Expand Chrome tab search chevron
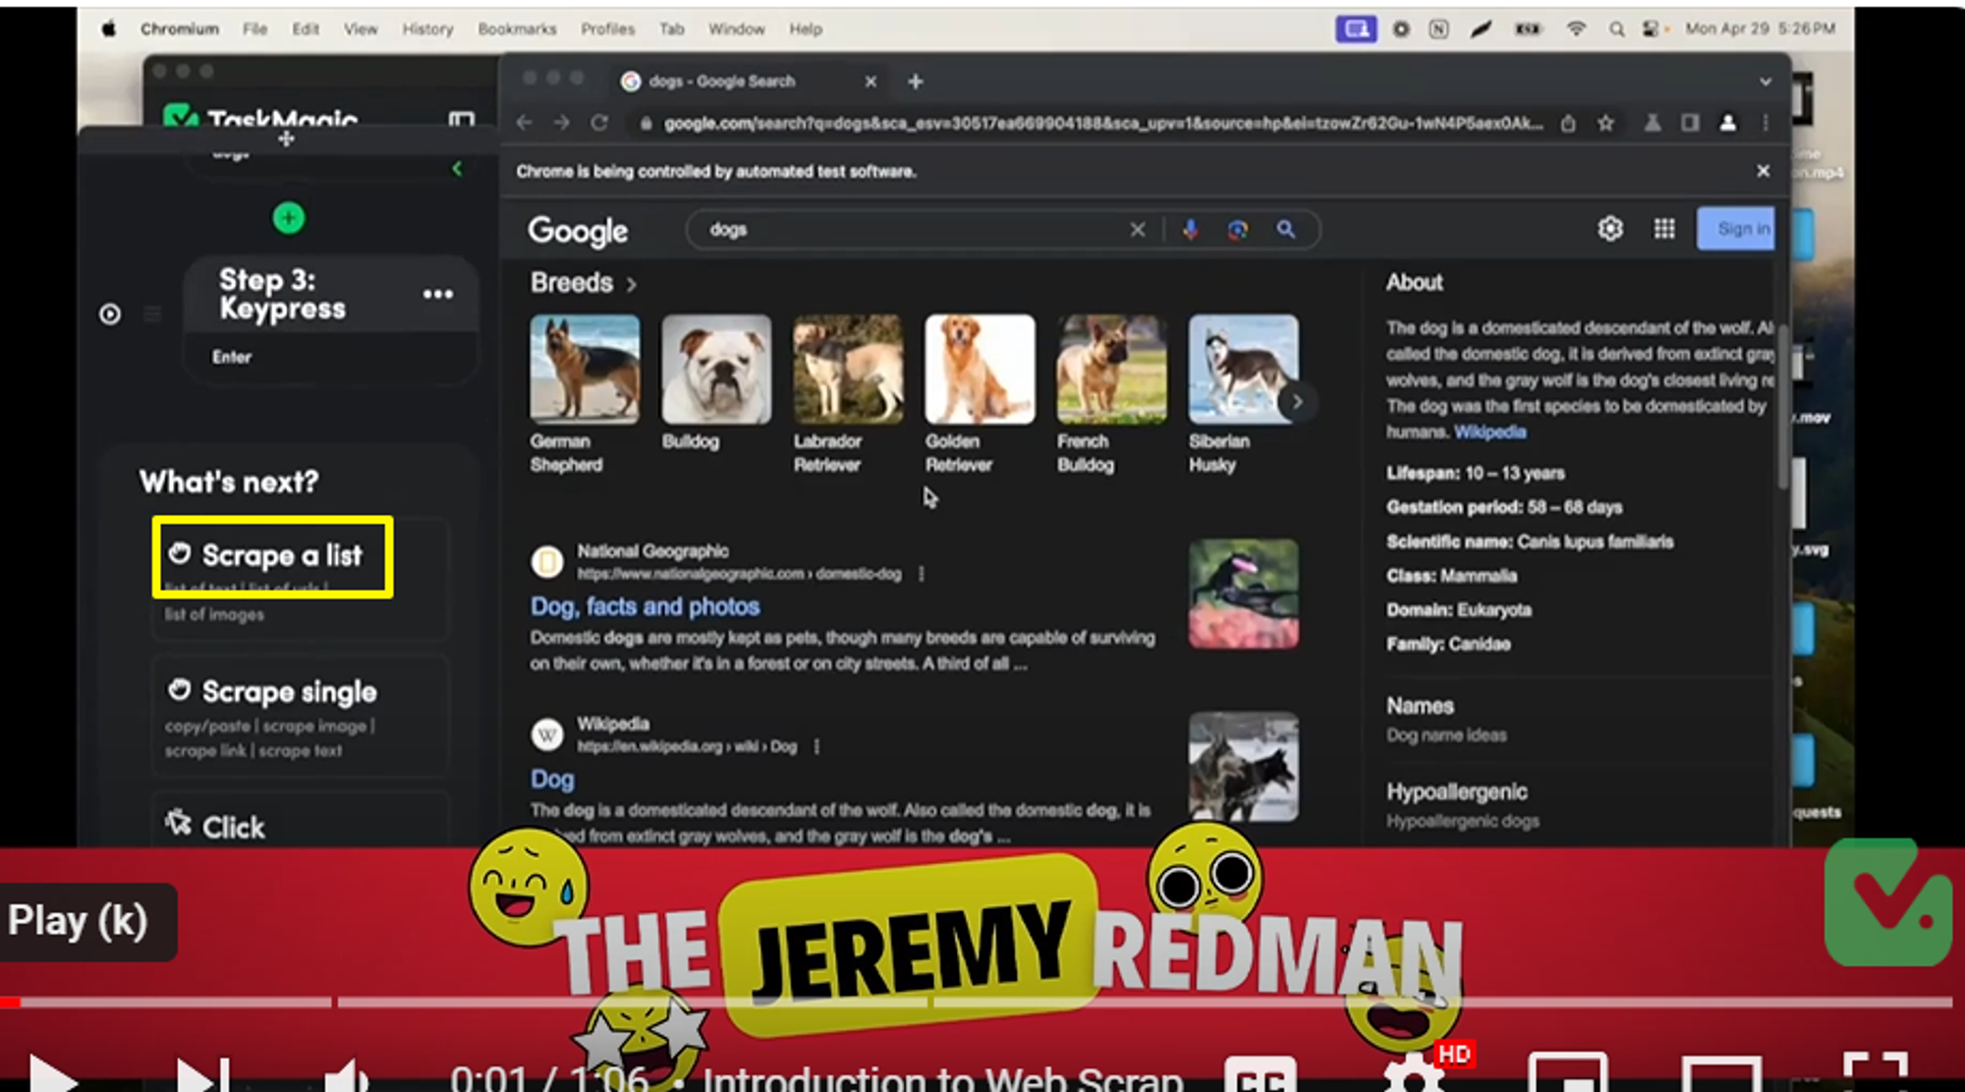Image resolution: width=1965 pixels, height=1092 pixels. (x=1766, y=82)
